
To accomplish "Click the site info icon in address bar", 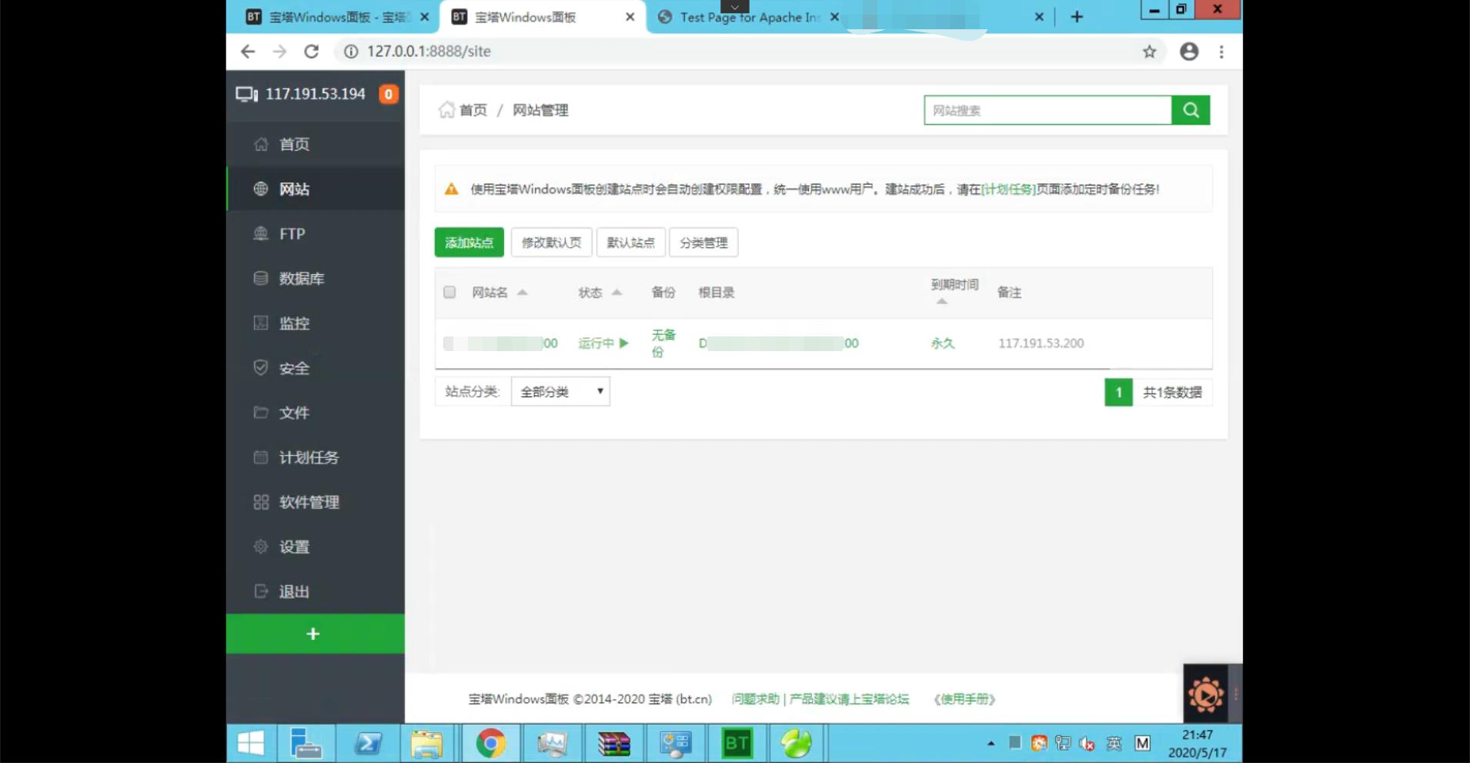I will pyautogui.click(x=351, y=52).
